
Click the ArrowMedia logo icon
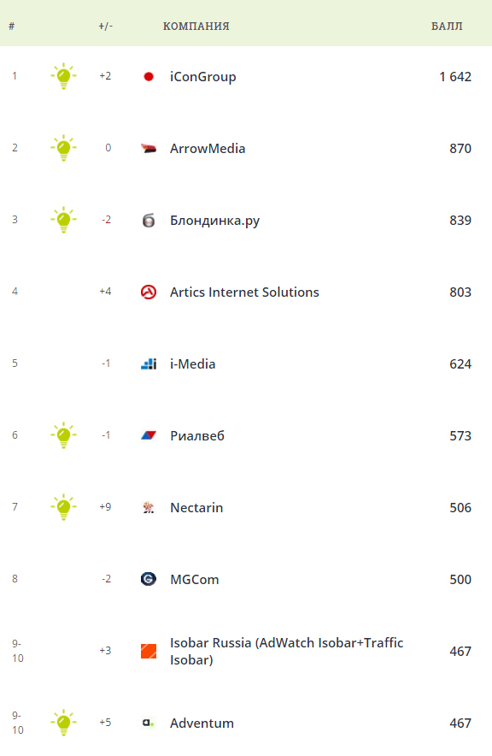(x=149, y=148)
